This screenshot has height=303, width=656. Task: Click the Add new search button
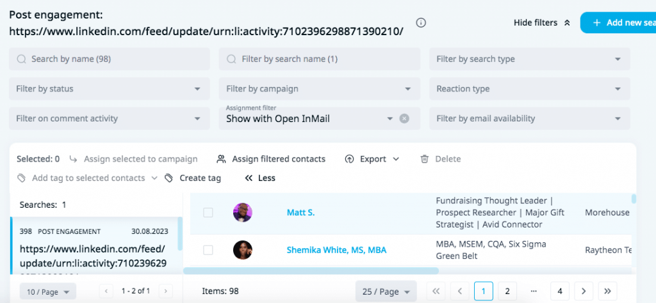(618, 22)
